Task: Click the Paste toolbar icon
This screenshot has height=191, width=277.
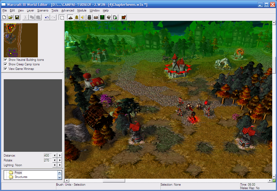Action: pyautogui.click(x=38, y=17)
